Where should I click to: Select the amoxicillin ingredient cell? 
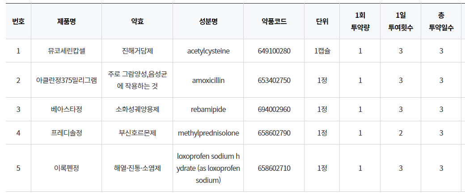tap(208, 80)
